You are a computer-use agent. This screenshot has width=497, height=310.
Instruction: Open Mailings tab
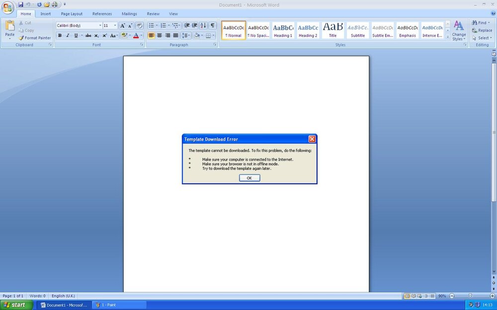[129, 14]
